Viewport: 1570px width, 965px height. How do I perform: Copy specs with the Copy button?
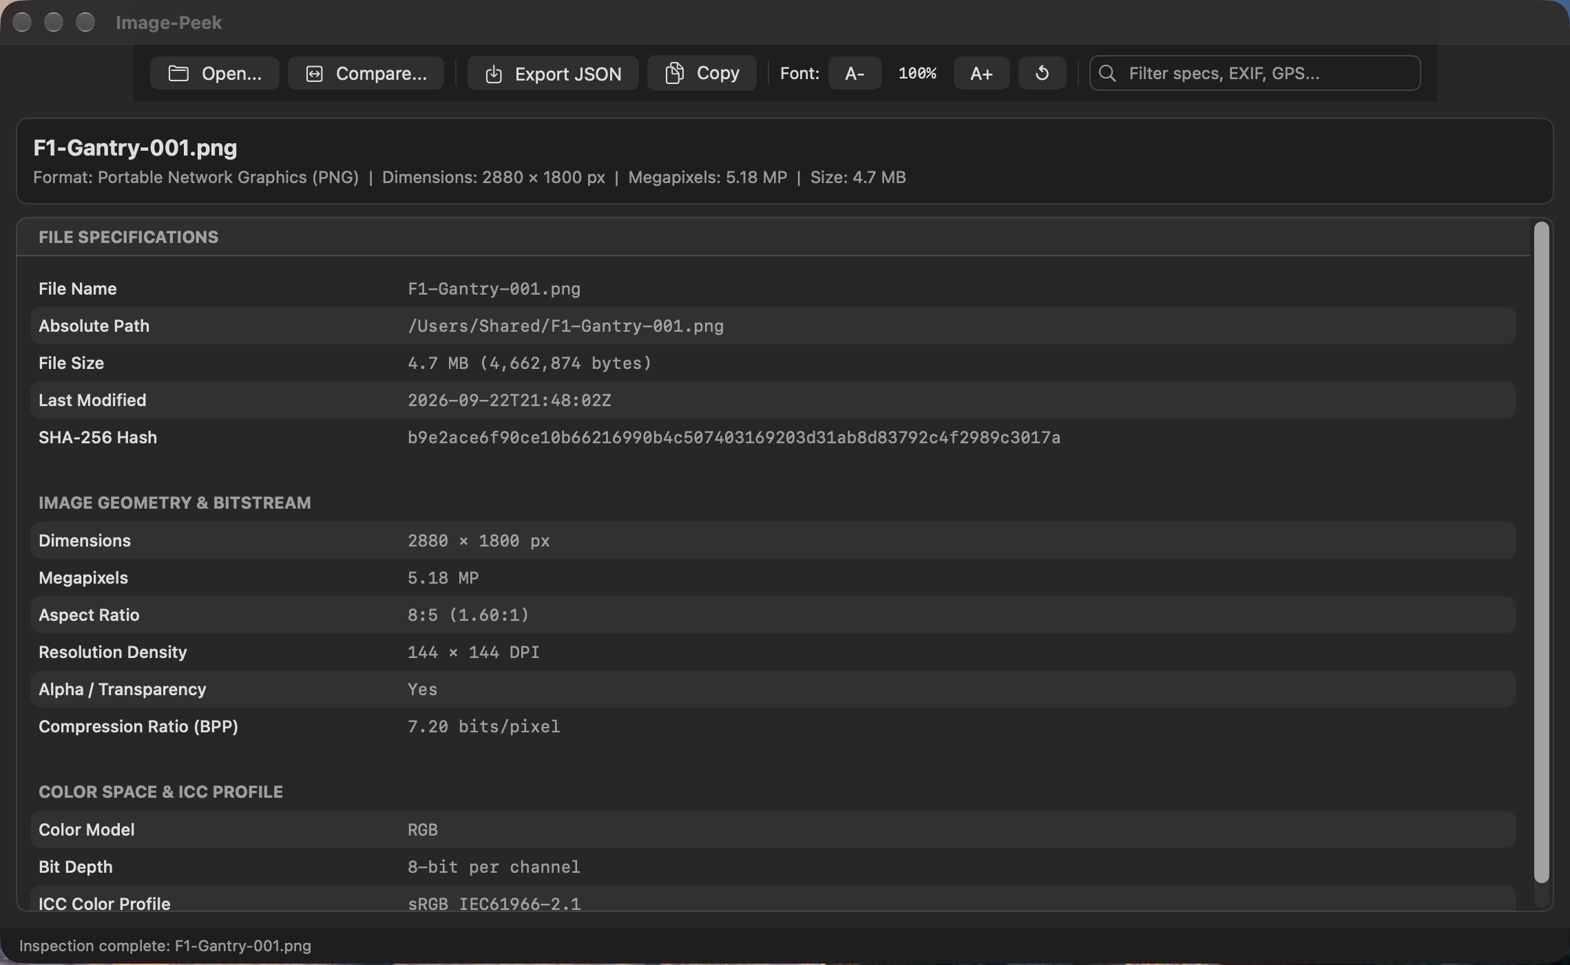[702, 73]
